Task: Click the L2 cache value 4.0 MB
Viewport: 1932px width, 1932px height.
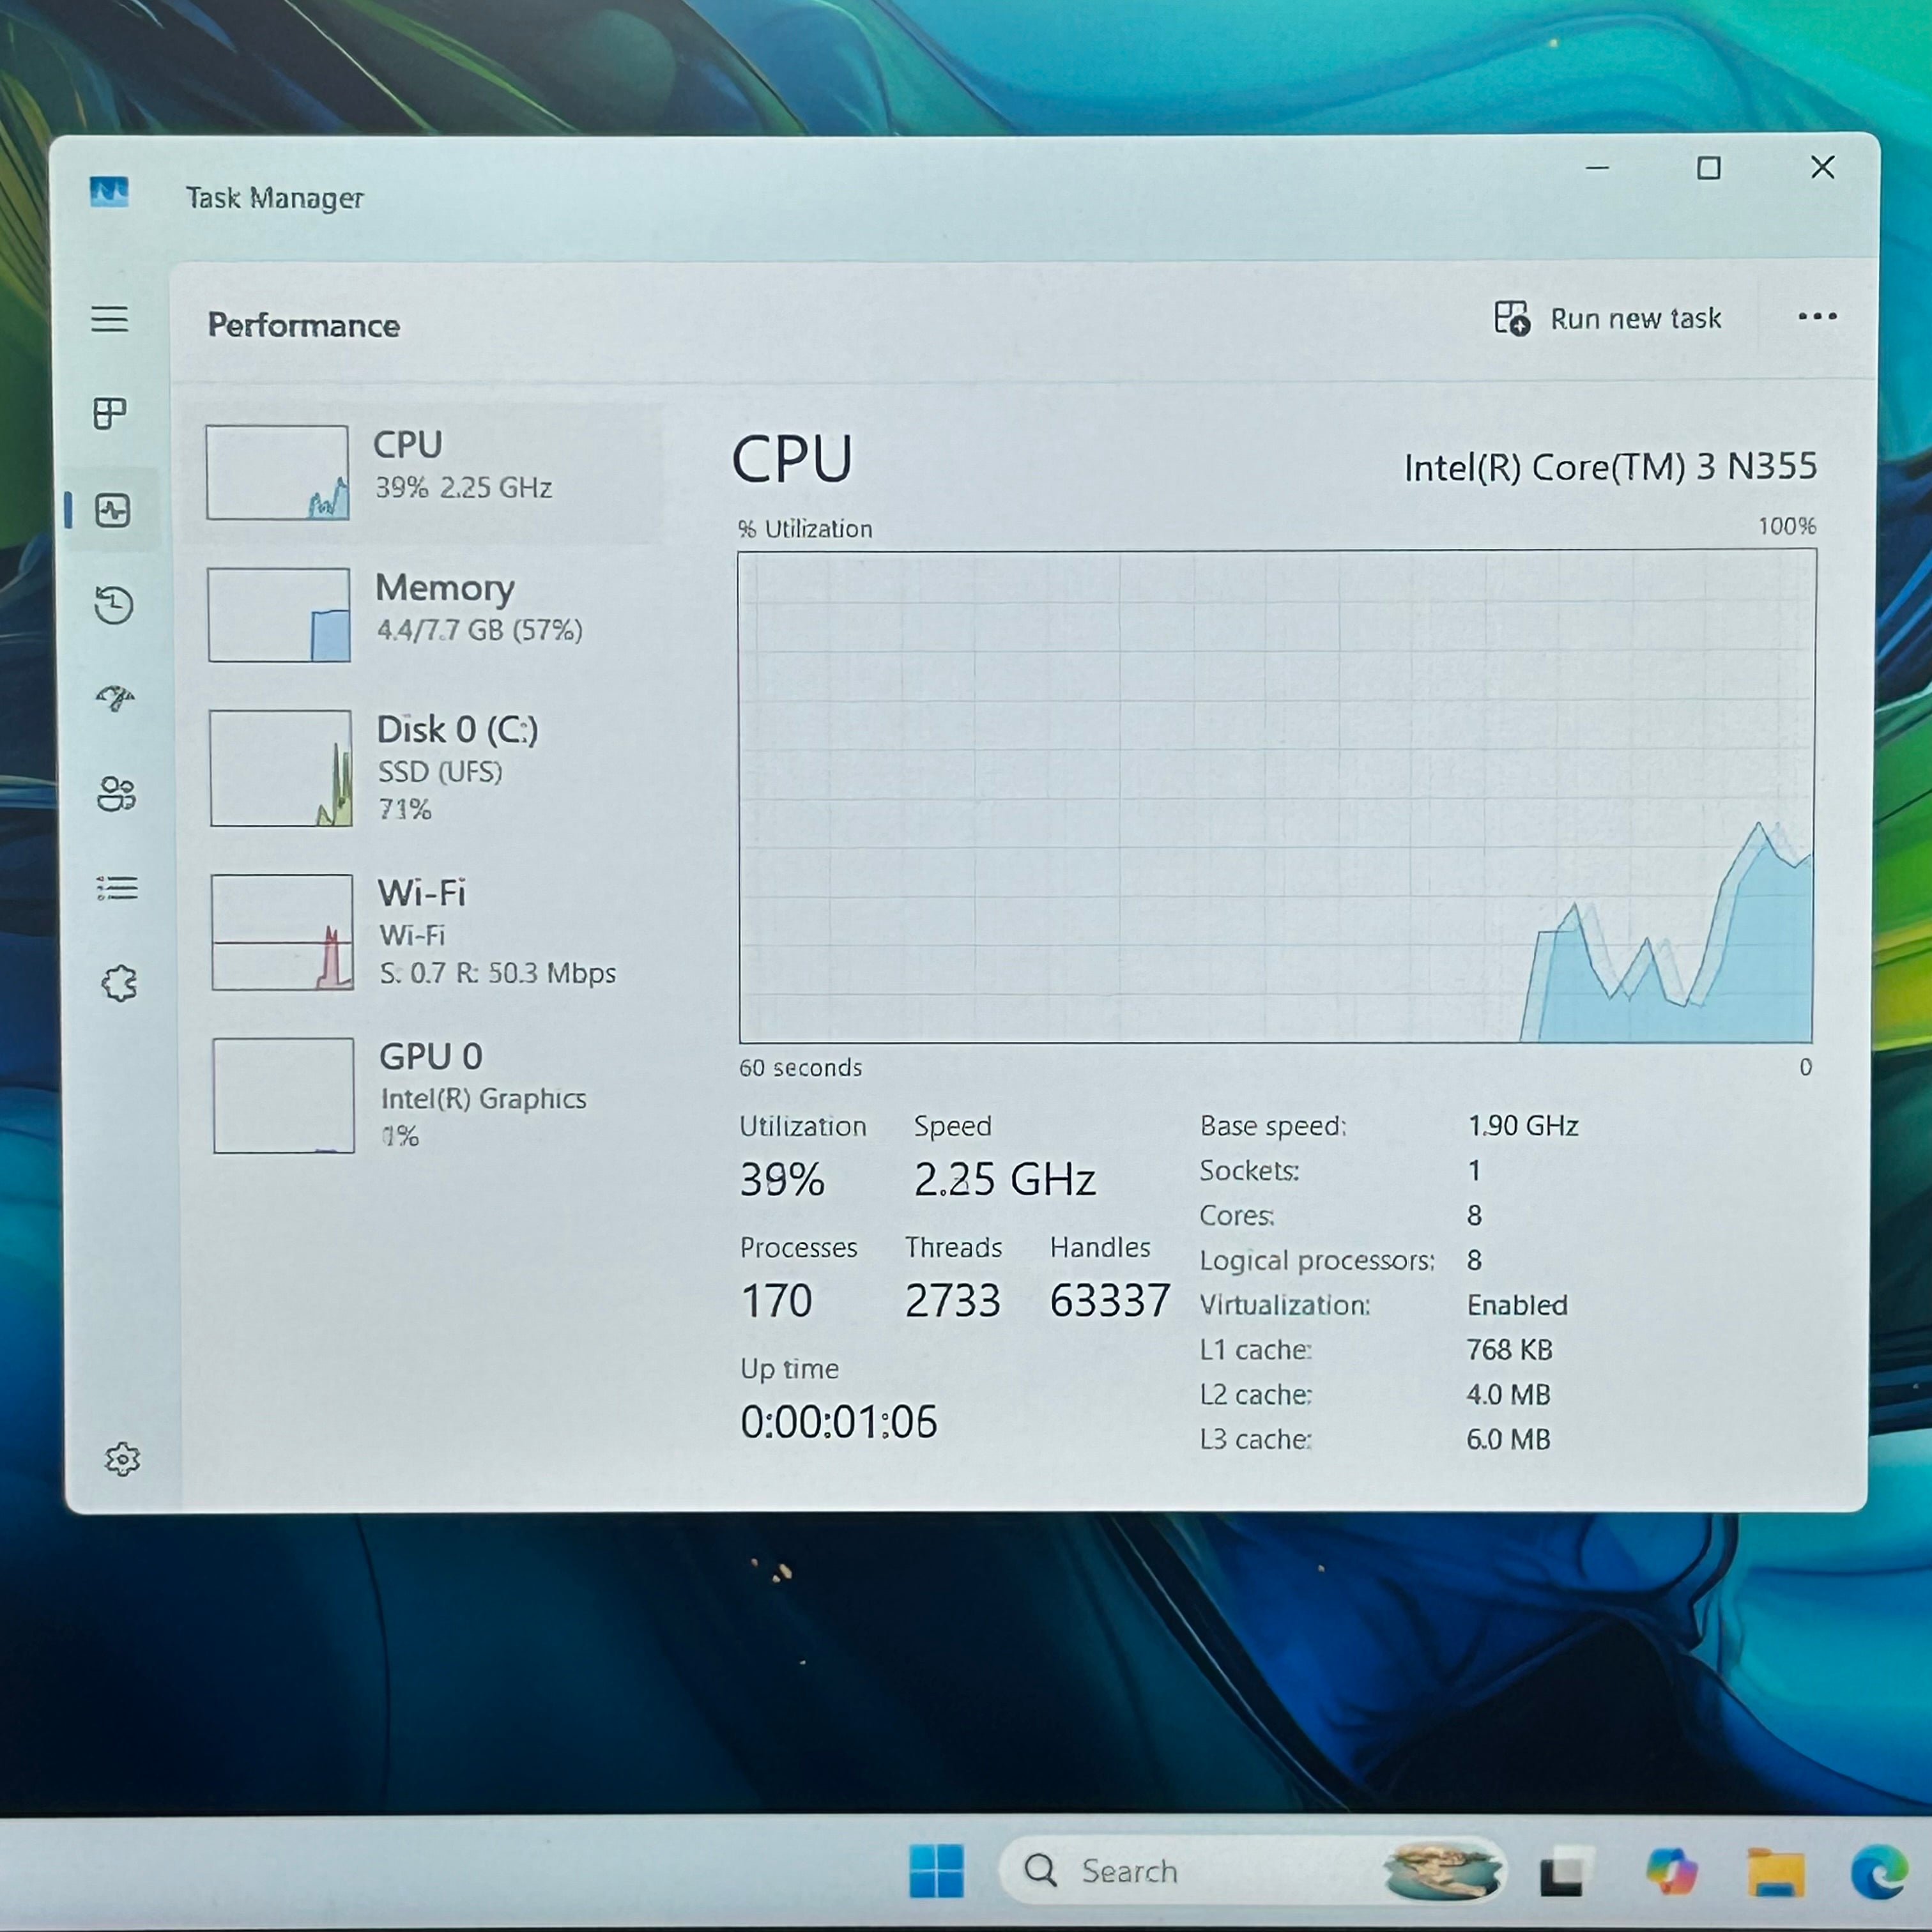Action: click(1508, 1395)
